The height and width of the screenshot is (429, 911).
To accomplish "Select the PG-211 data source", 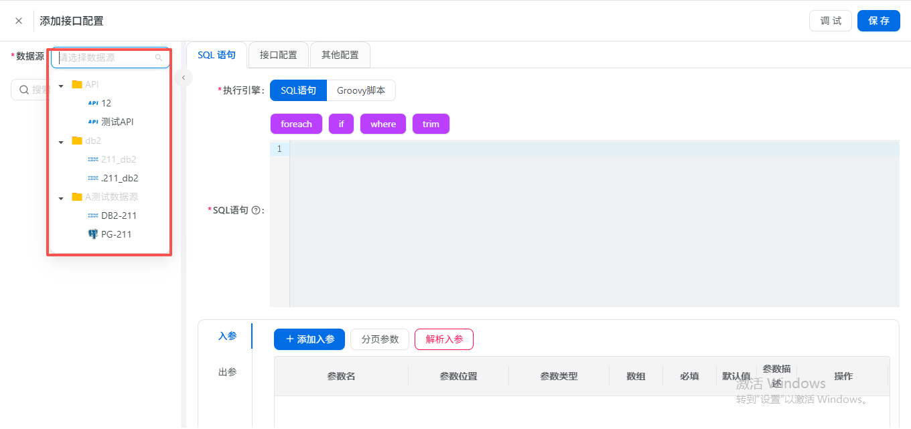I will [117, 234].
